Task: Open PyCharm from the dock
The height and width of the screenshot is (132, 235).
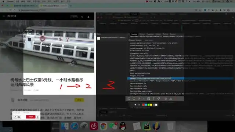Action: [x=147, y=126]
